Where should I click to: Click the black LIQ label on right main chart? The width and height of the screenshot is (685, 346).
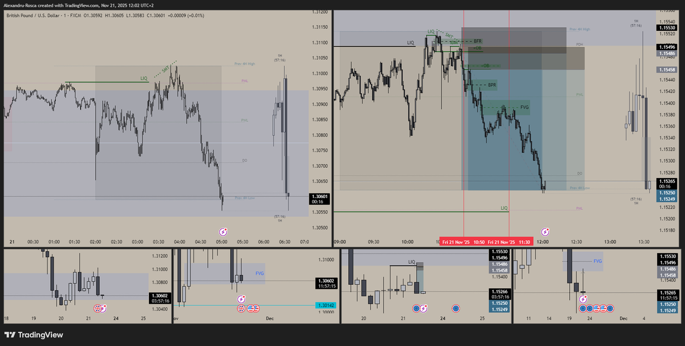pyautogui.click(x=410, y=43)
